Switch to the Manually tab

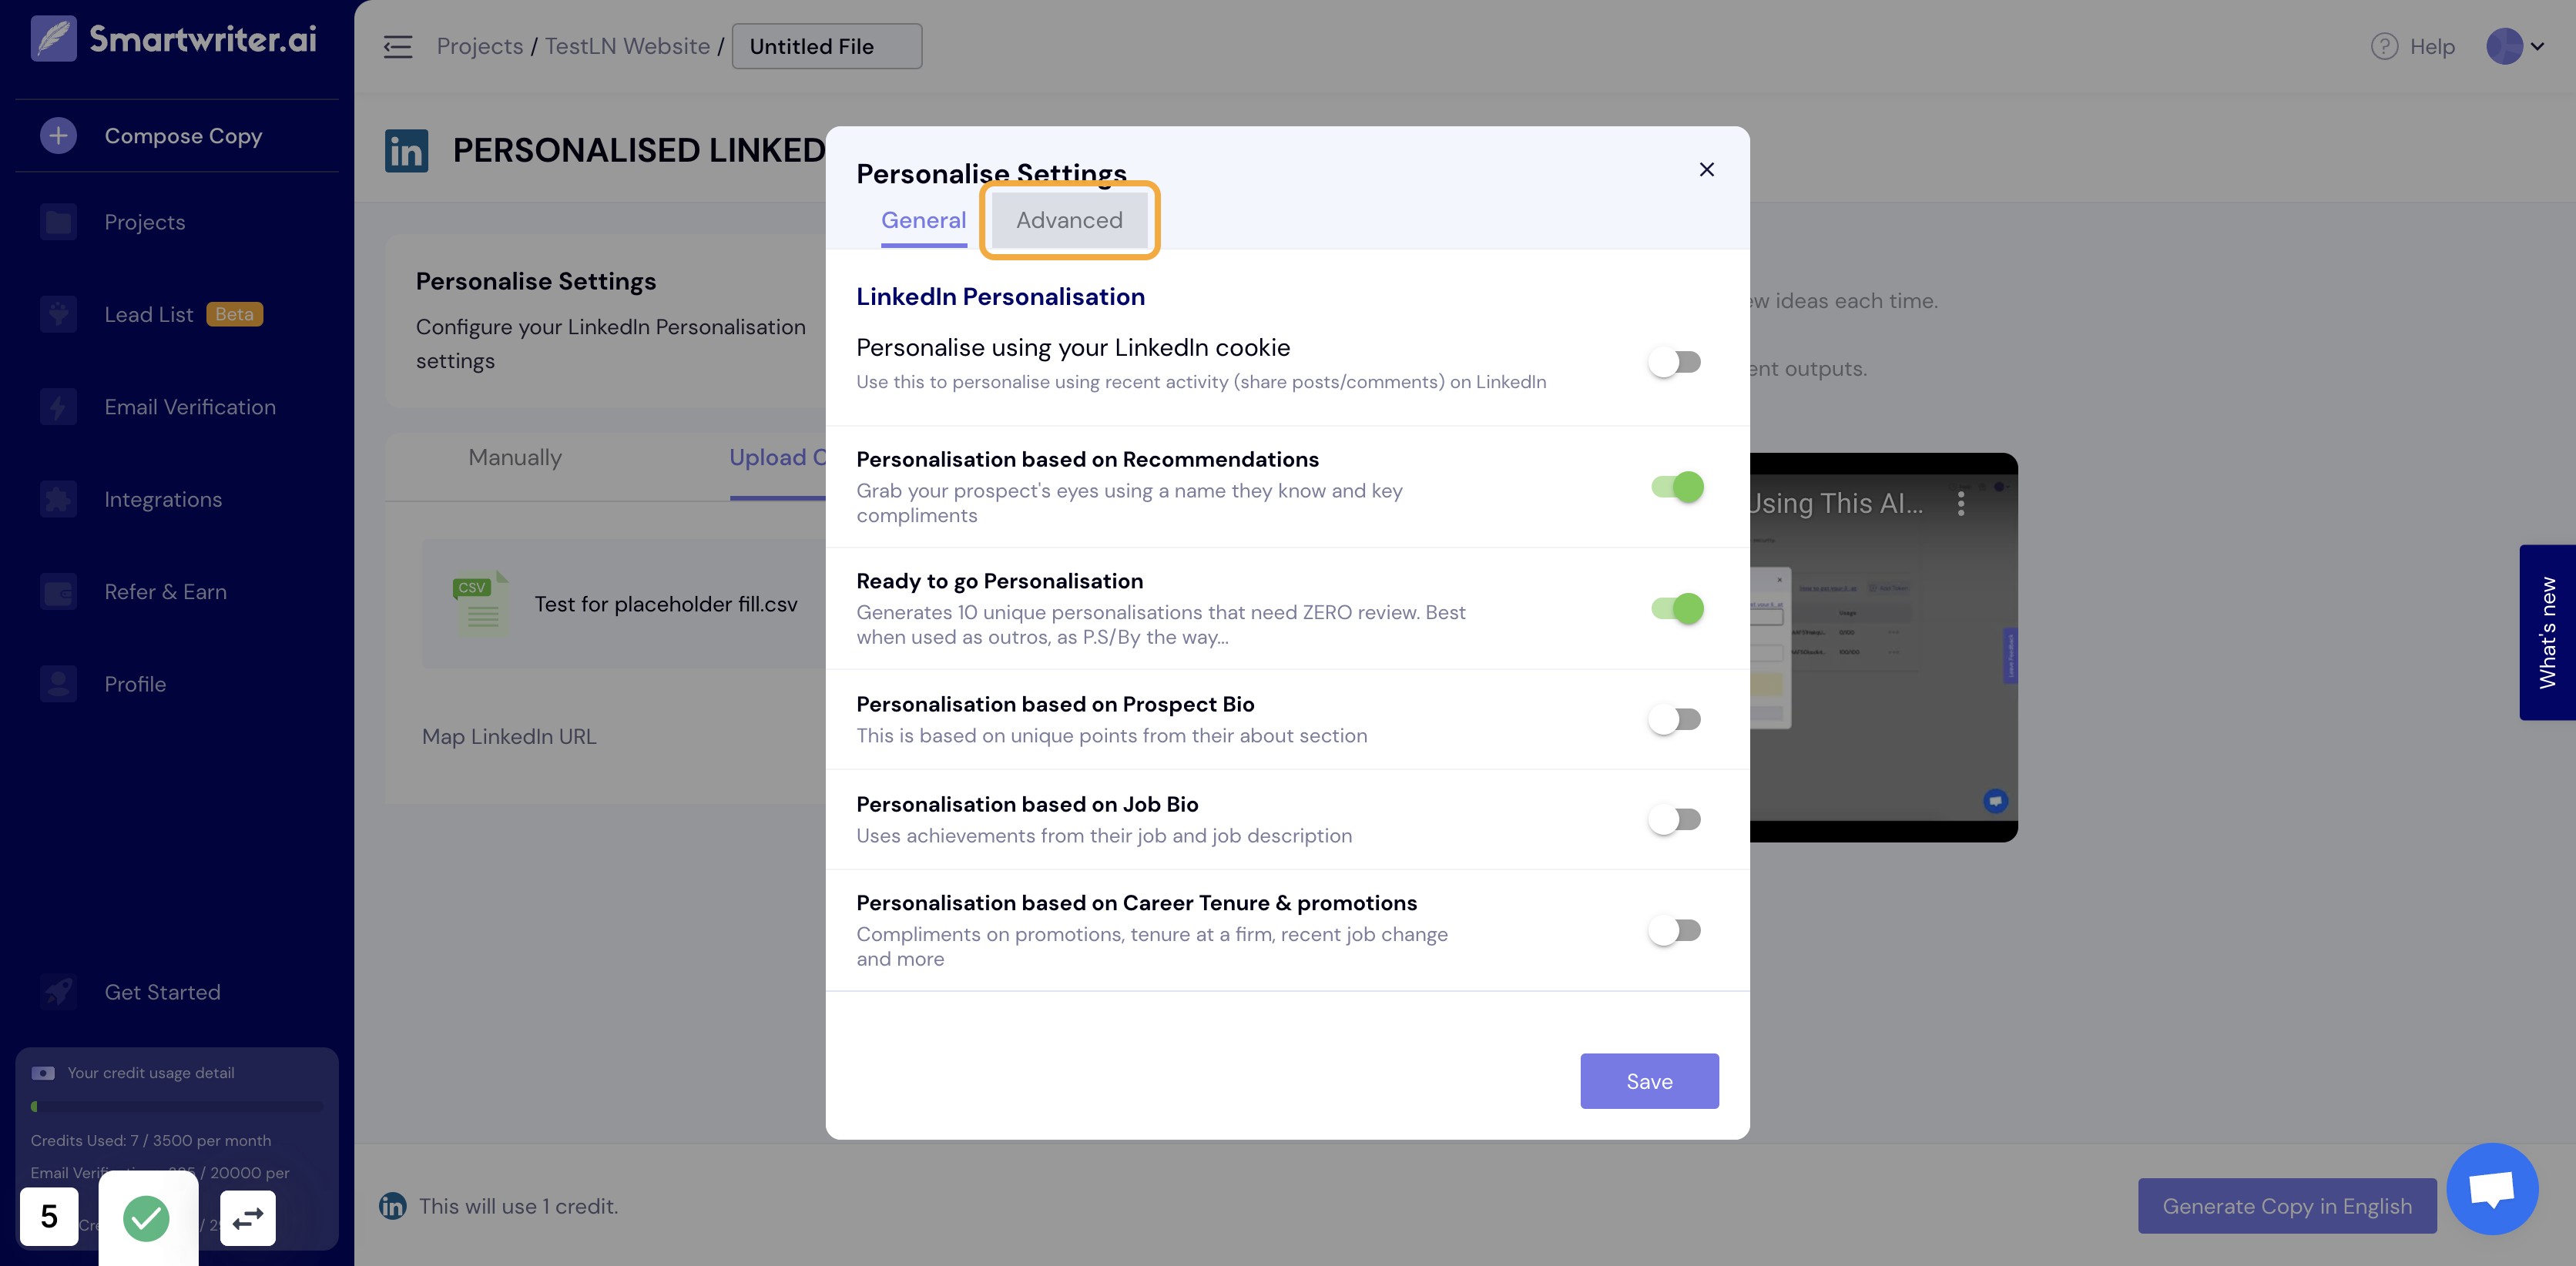[515, 458]
